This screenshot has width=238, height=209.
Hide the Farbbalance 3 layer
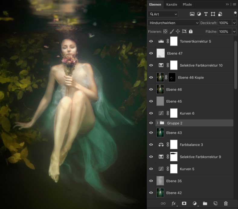pos(151,145)
